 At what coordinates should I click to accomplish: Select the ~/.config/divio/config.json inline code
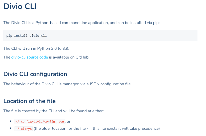point(40,122)
